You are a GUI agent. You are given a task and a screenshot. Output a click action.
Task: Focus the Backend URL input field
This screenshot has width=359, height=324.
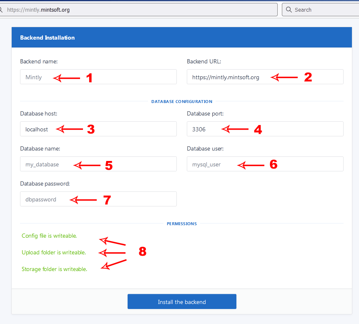265,77
